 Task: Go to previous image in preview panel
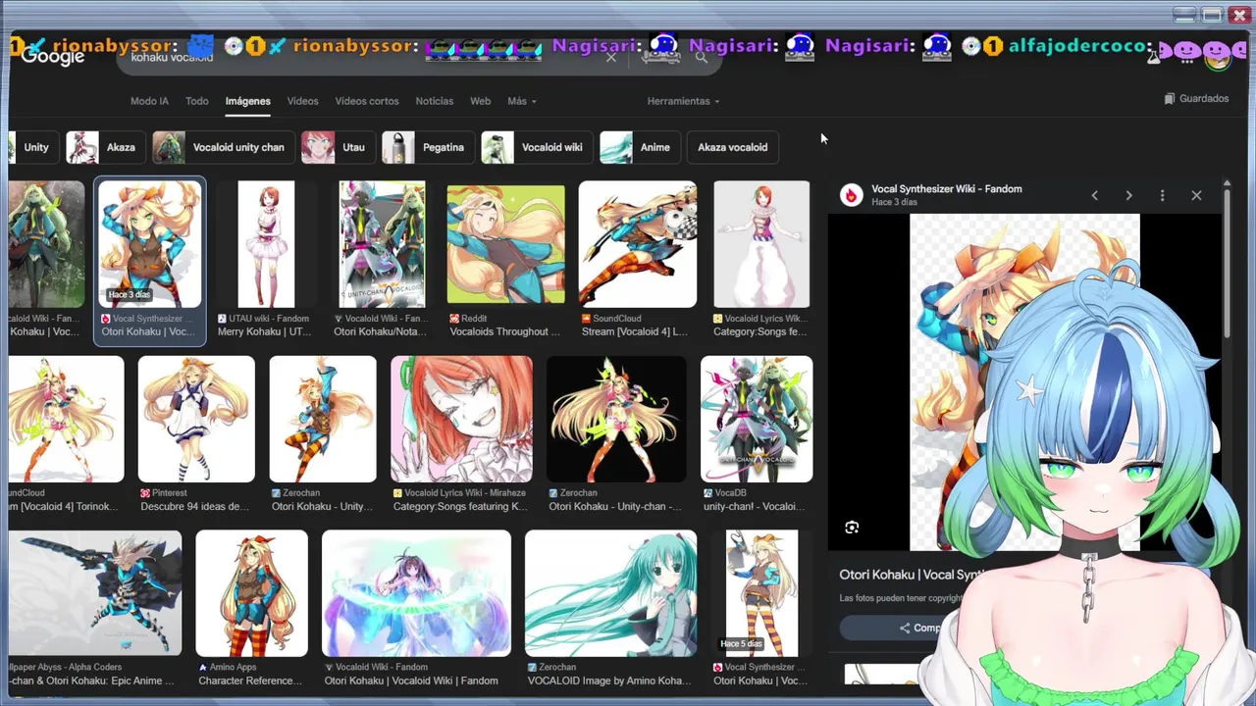(x=1095, y=195)
